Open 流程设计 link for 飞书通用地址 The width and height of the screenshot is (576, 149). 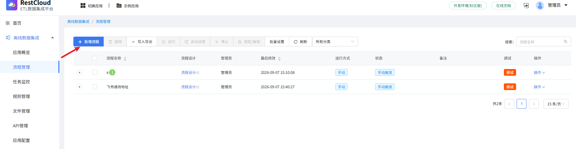(188, 87)
